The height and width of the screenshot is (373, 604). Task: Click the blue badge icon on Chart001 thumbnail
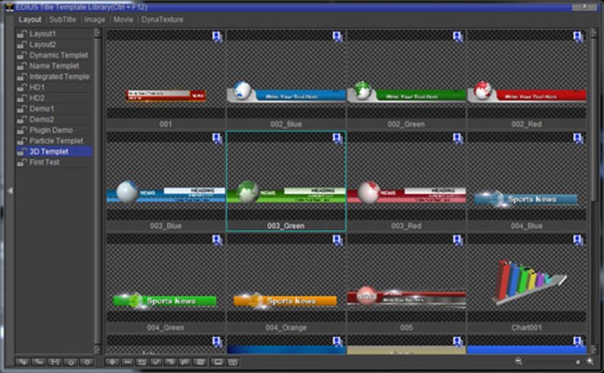coord(578,240)
